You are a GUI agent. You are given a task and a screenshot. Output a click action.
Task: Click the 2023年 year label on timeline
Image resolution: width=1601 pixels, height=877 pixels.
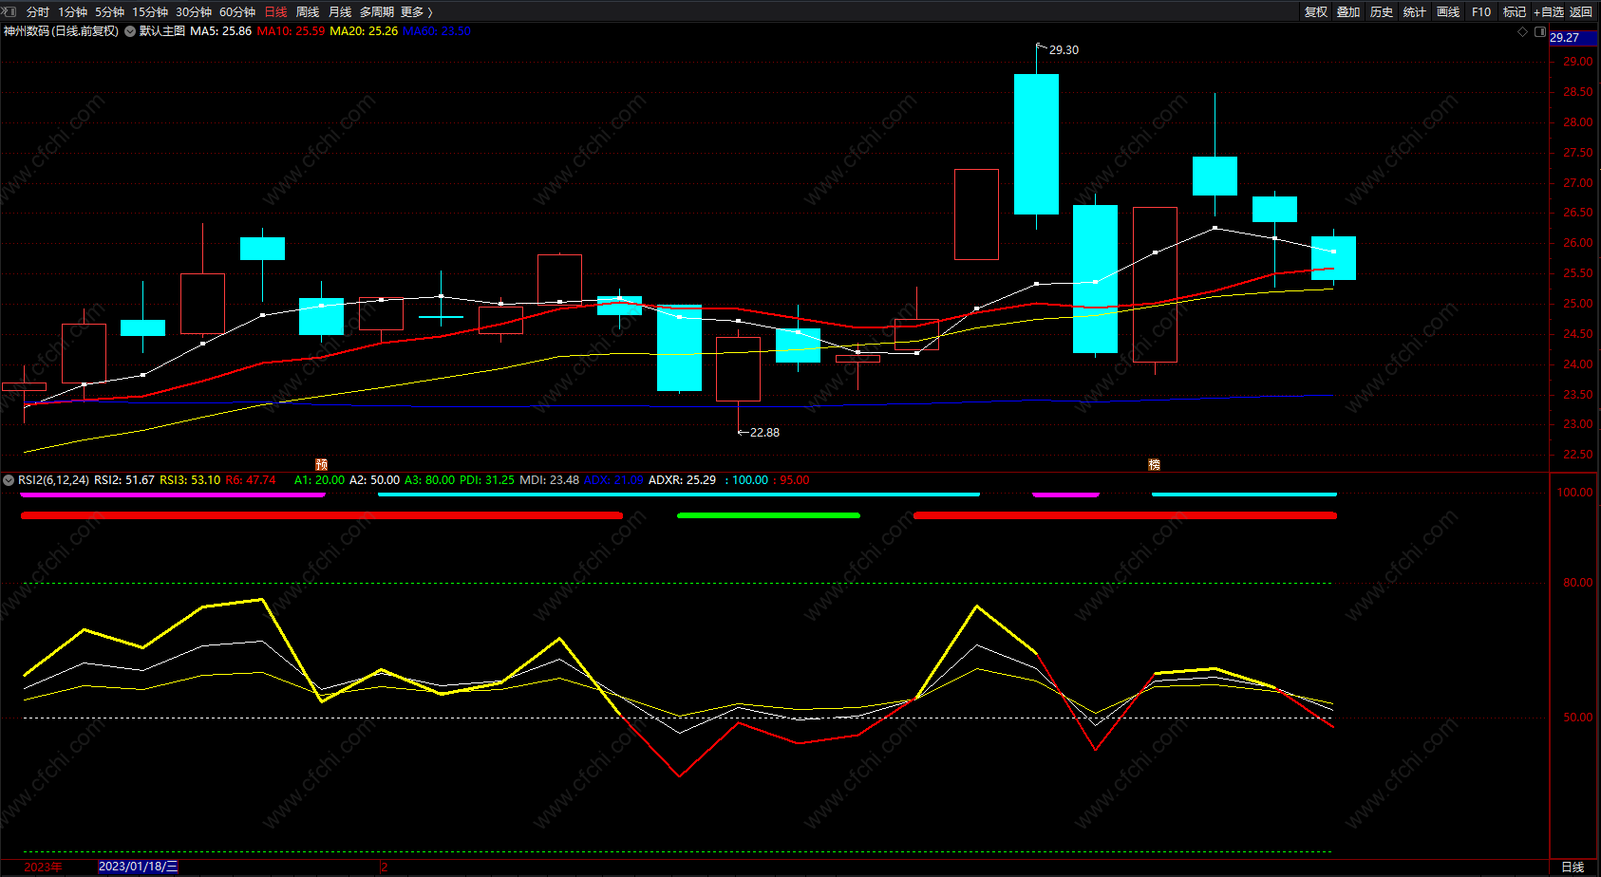coord(43,868)
